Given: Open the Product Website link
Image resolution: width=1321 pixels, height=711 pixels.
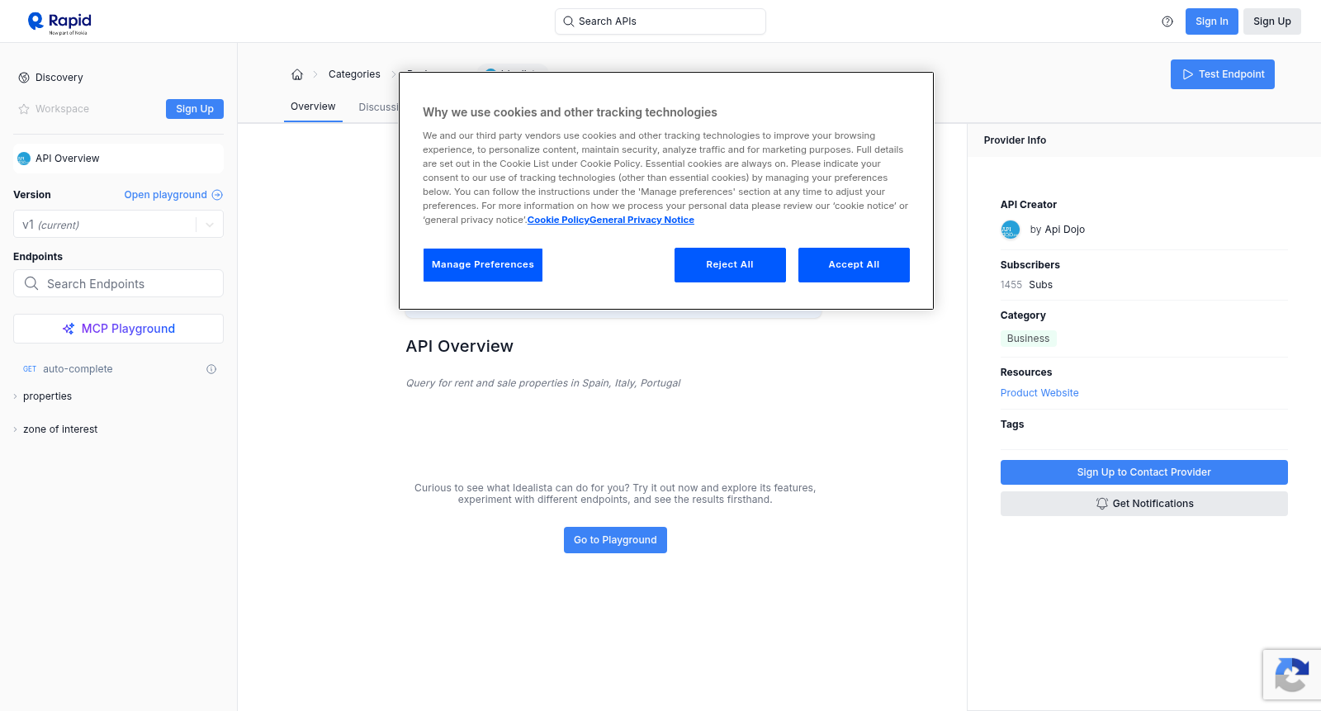Looking at the screenshot, I should click(x=1039, y=393).
